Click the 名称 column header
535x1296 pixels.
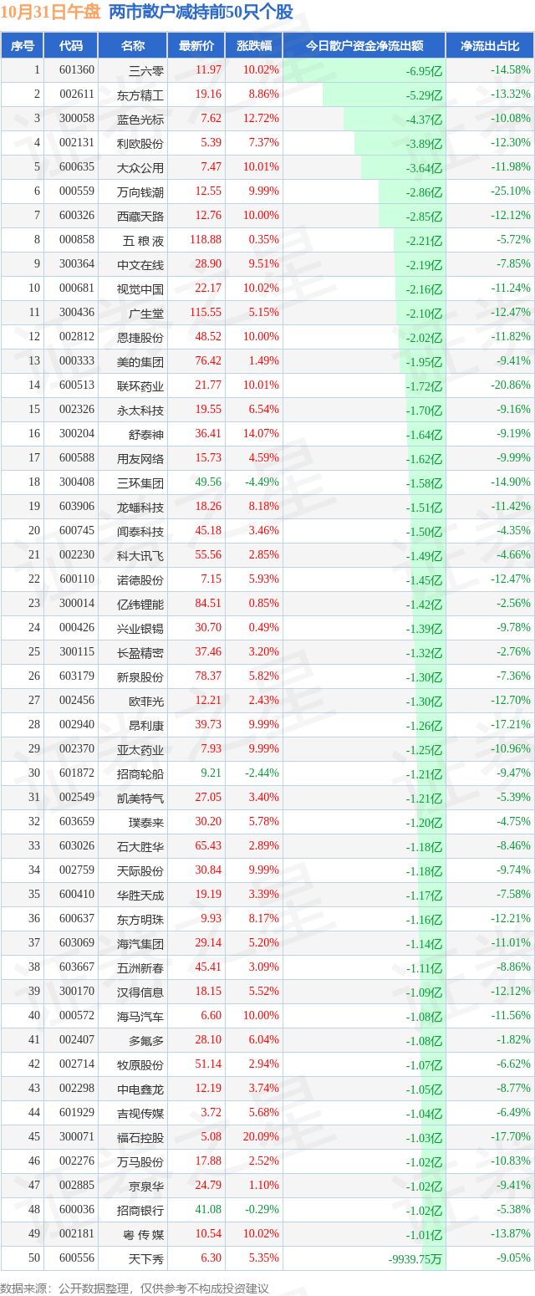click(x=133, y=46)
